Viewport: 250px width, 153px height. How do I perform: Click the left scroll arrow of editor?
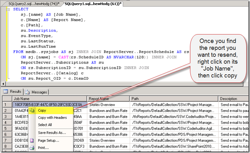(3, 84)
